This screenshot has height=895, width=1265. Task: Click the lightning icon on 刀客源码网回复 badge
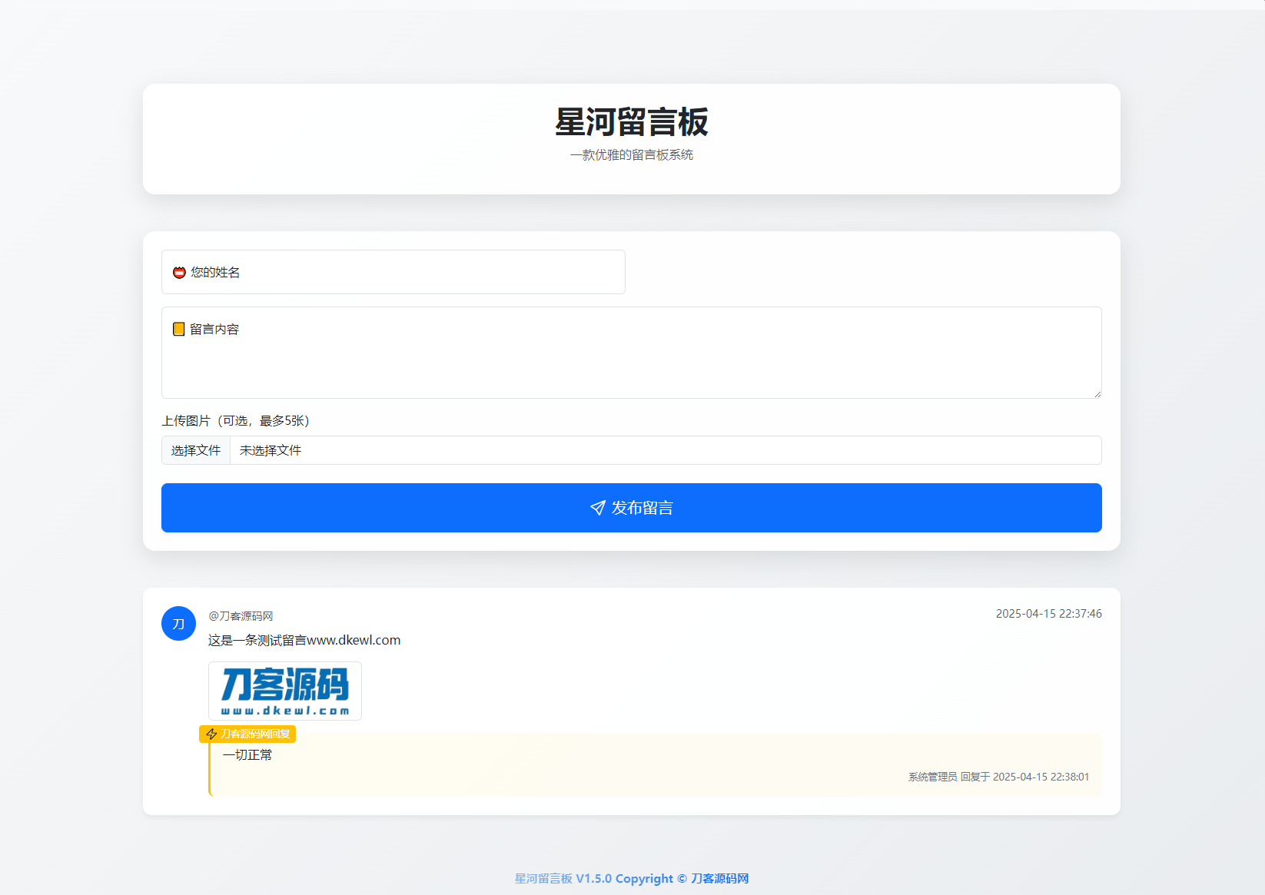[x=211, y=734]
